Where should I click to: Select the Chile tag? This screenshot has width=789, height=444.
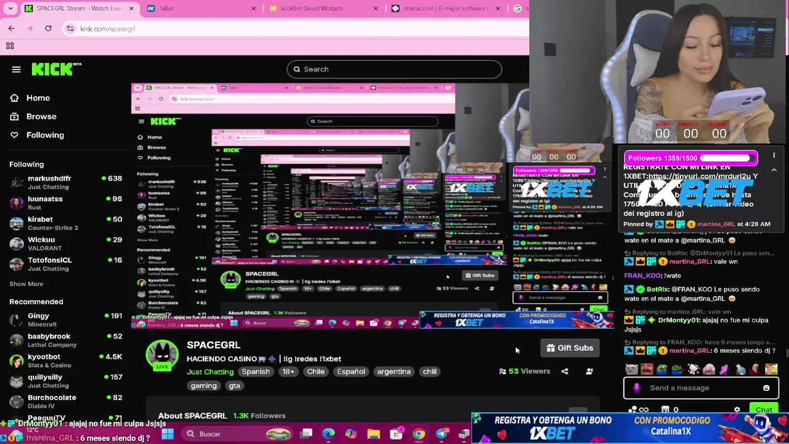[x=316, y=372]
